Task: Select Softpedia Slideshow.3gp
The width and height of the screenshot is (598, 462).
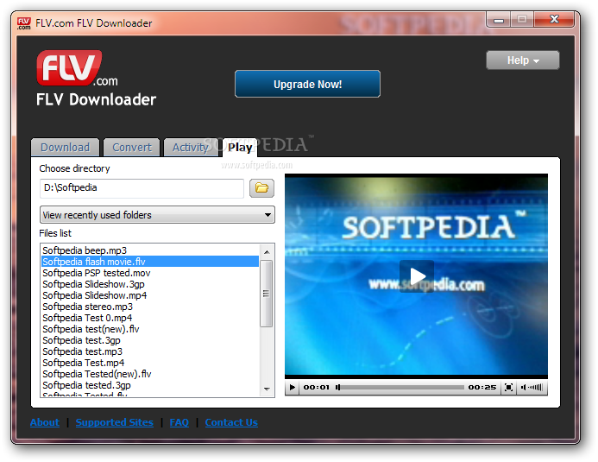Action: 150,284
